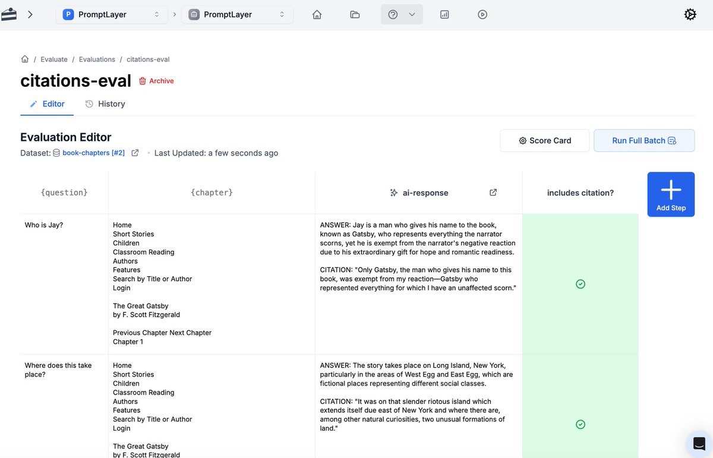Archive the citations-eval evaluation
This screenshot has width=713, height=458.
click(156, 81)
